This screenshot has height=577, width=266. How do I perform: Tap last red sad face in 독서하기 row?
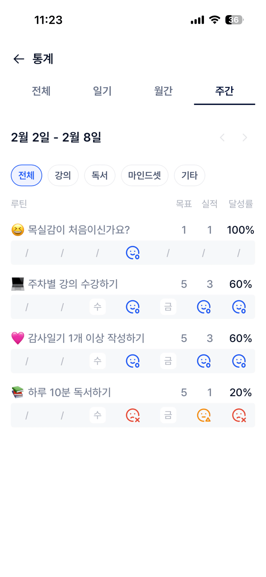[x=239, y=415]
